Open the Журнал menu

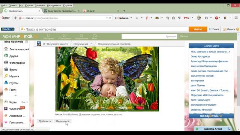pyautogui.click(x=29, y=5)
